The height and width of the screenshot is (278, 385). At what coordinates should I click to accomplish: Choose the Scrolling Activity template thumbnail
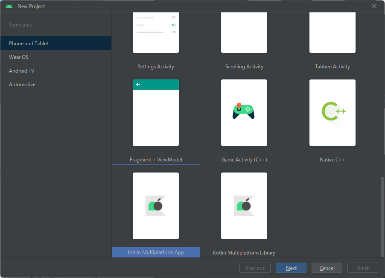point(244,32)
